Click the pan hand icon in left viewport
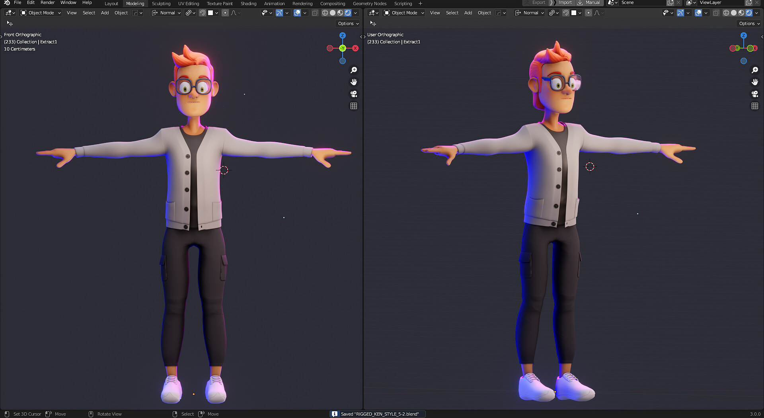Image resolution: width=764 pixels, height=418 pixels. pyautogui.click(x=354, y=82)
